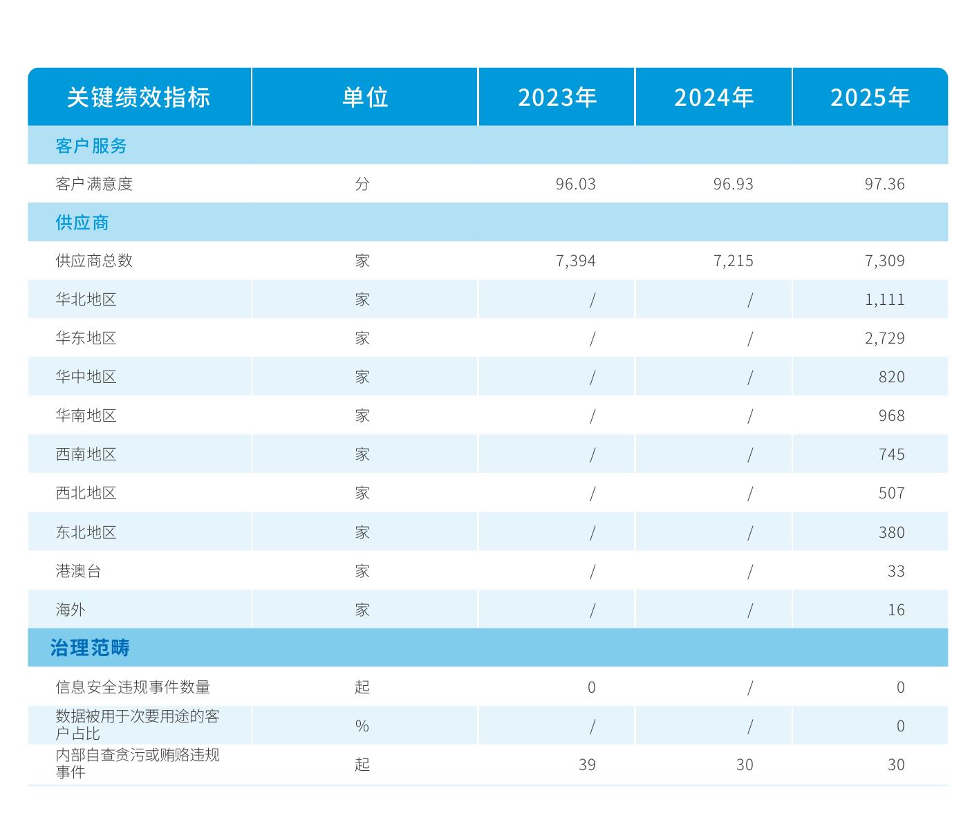This screenshot has width=970, height=813.
Task: Click the 西北地区 row label
Action: tap(86, 493)
